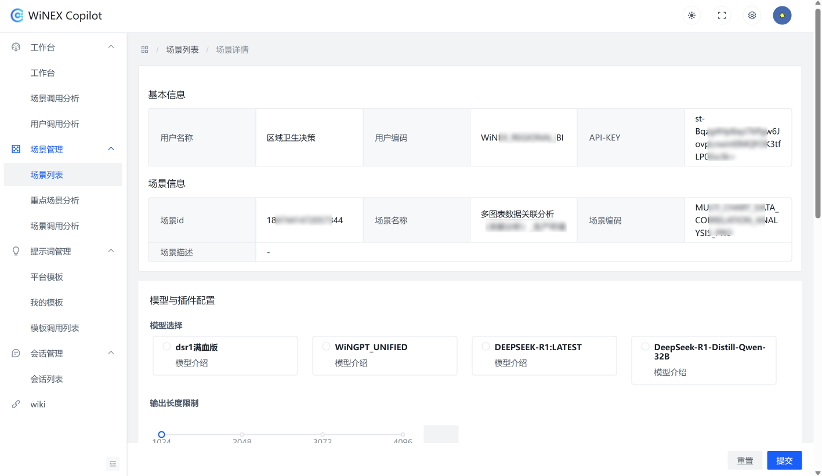Click the 会话管理 chat bubble icon
This screenshot has width=822, height=476.
tap(15, 353)
